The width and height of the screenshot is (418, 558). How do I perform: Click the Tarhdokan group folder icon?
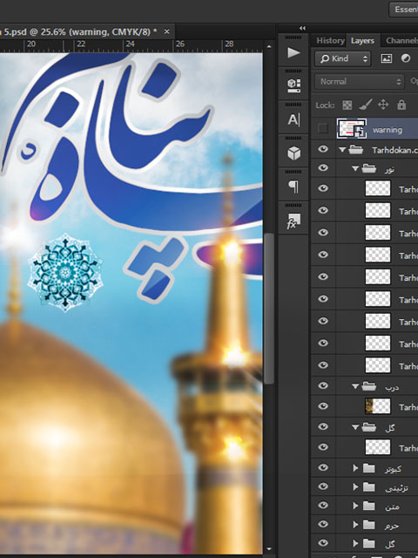[356, 150]
